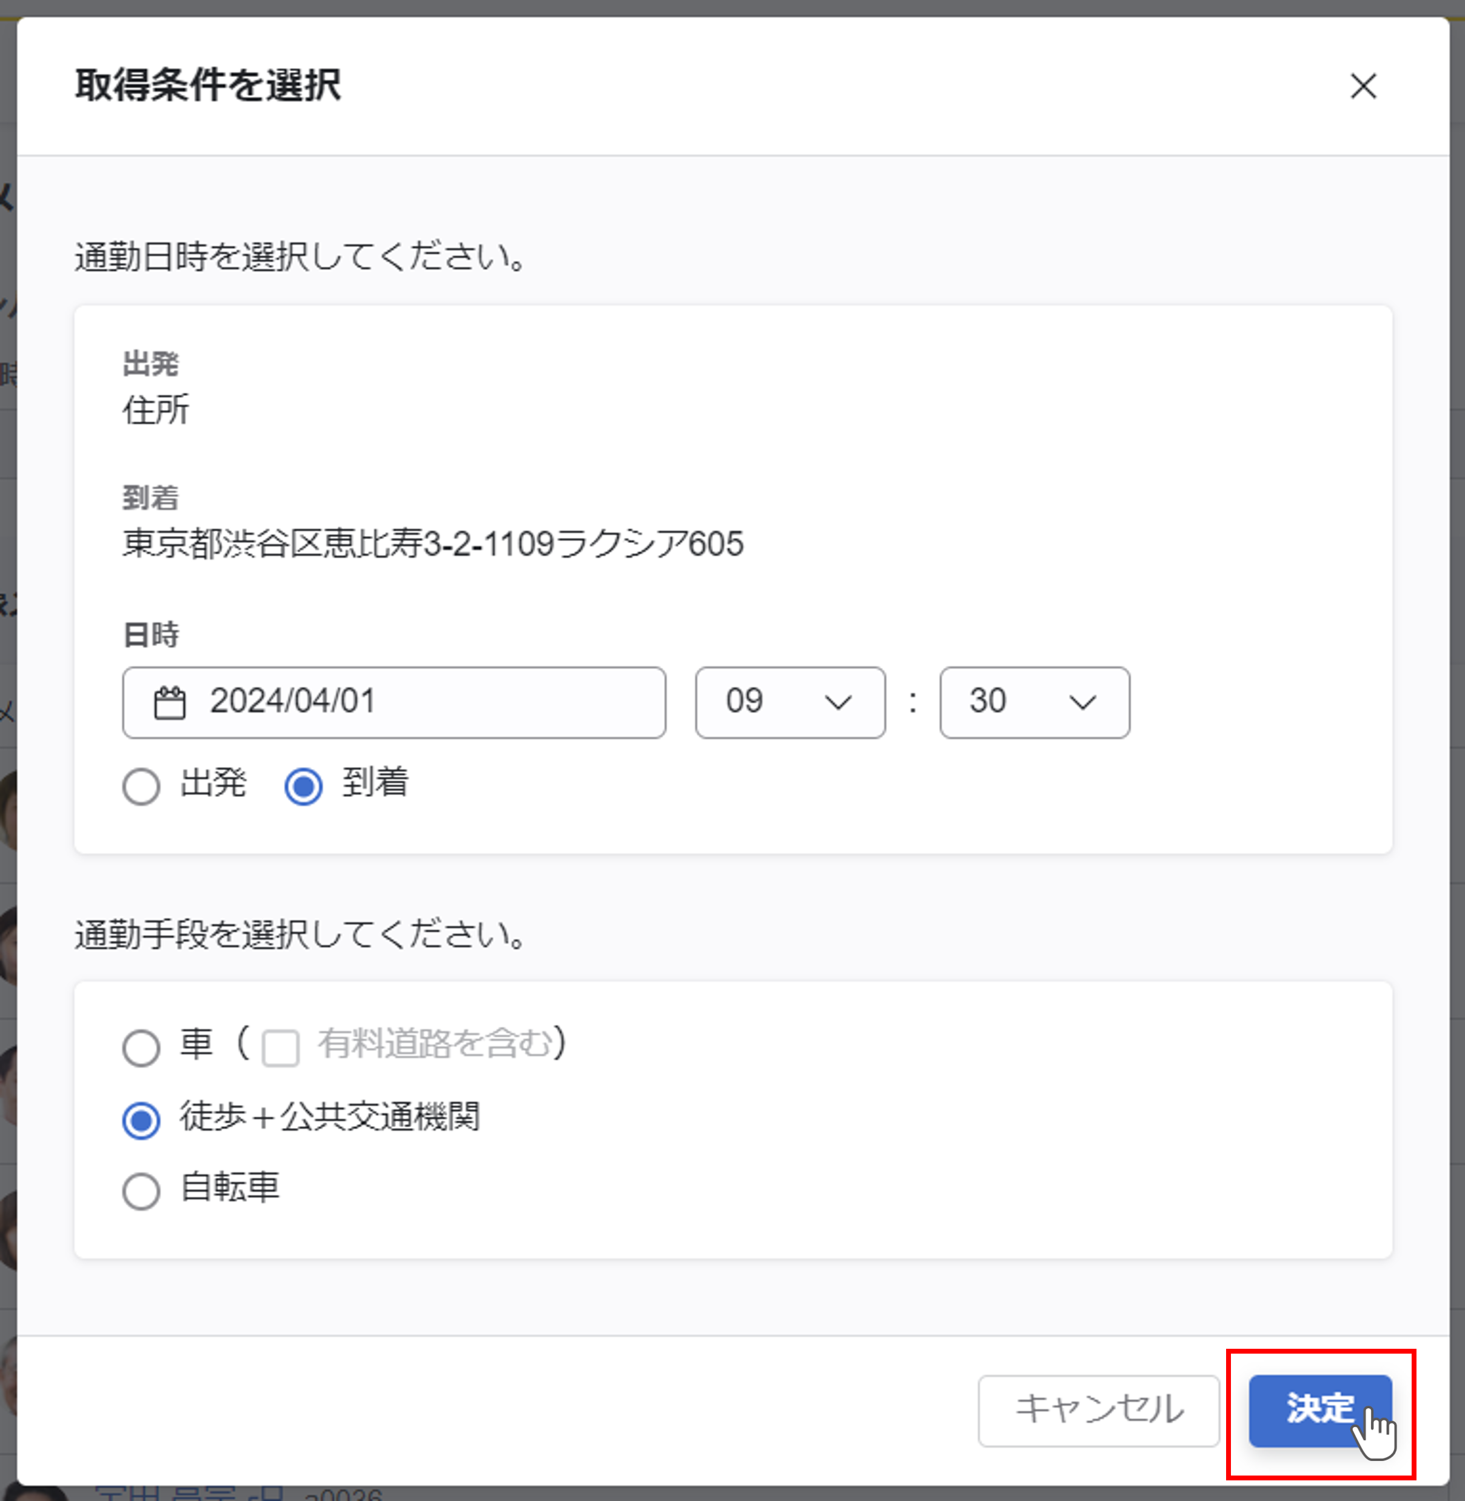Choose 車 as commute method

tap(141, 1047)
